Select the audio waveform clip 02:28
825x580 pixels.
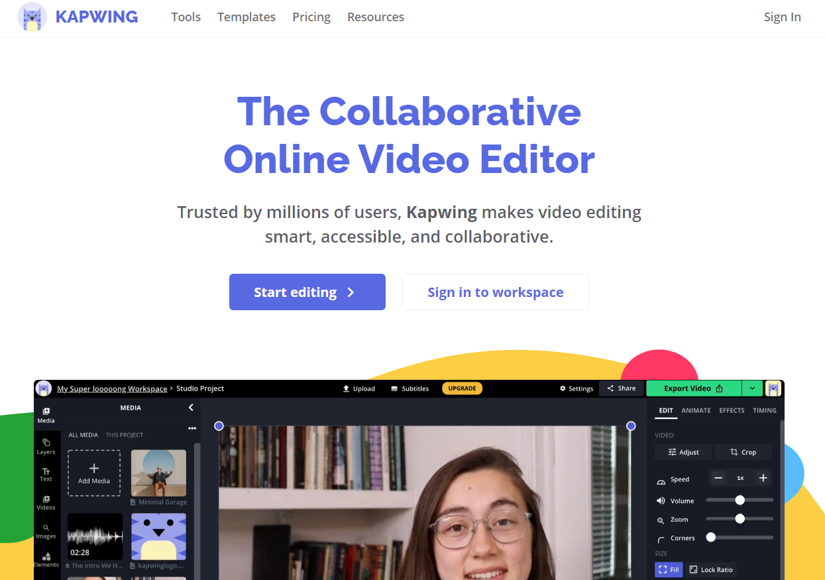tap(95, 536)
